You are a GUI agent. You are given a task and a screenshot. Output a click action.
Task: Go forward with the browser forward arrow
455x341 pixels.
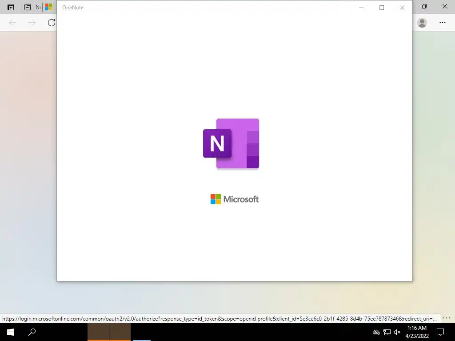[32, 23]
